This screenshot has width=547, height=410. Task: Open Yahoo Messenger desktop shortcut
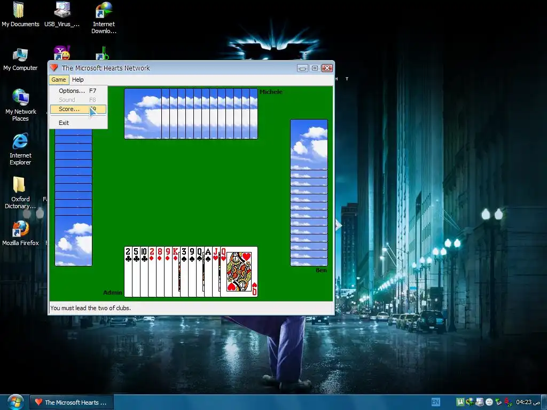62,53
